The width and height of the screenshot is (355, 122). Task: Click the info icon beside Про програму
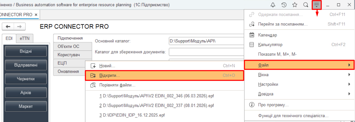coord(252,105)
